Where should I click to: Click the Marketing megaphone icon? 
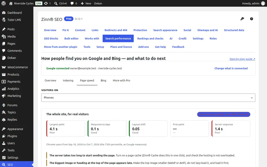(x=4, y=96)
